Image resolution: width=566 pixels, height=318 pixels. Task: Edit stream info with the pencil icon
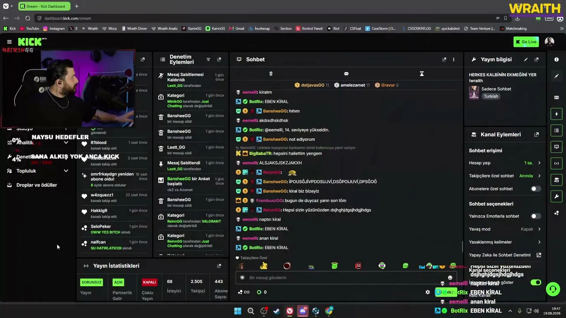526,59
